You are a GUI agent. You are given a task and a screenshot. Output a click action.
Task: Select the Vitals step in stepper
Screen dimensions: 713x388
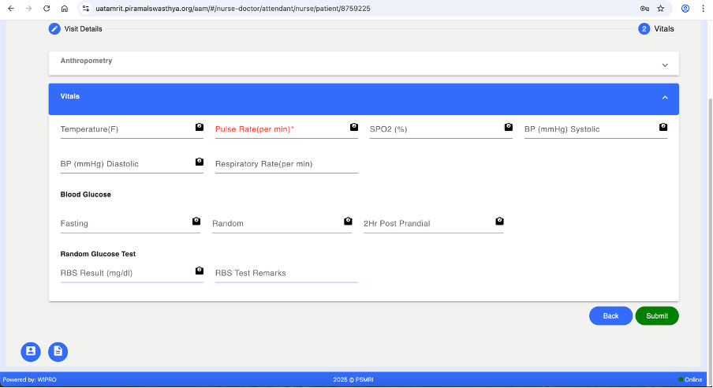(x=656, y=29)
